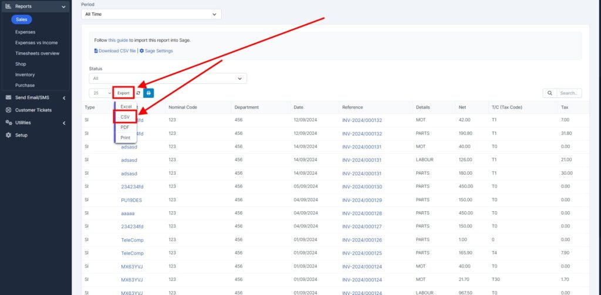The height and width of the screenshot is (295, 601).
Task: Open the Period All Time dropdown
Action: click(x=151, y=14)
